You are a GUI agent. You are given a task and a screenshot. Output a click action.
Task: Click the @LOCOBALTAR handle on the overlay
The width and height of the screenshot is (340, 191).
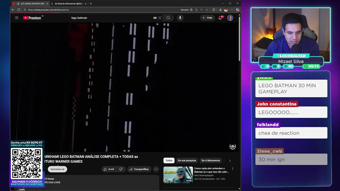pyautogui.click(x=291, y=56)
